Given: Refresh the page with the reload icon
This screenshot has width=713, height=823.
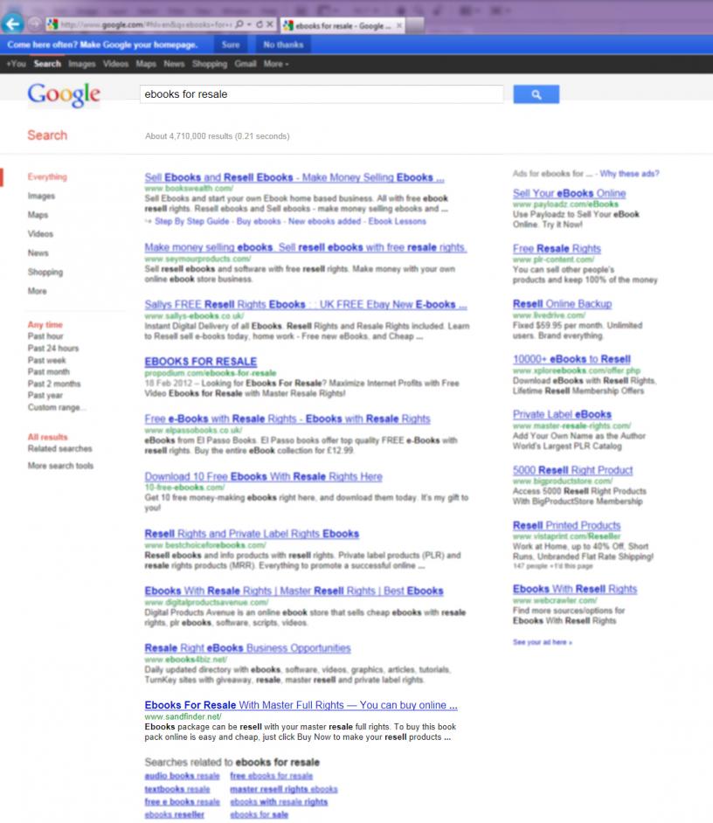Looking at the screenshot, I should pos(260,24).
